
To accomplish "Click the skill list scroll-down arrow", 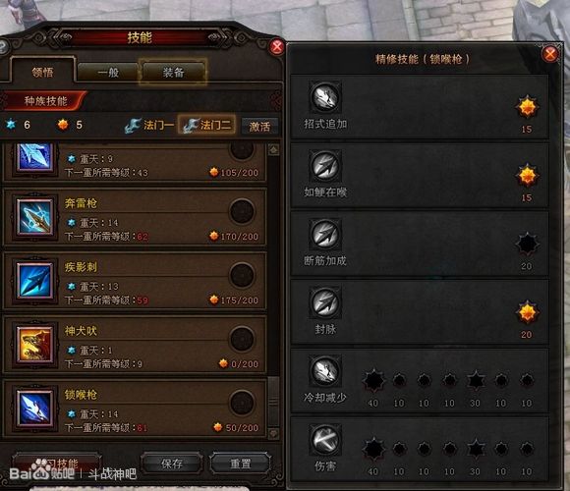I will click(x=273, y=433).
